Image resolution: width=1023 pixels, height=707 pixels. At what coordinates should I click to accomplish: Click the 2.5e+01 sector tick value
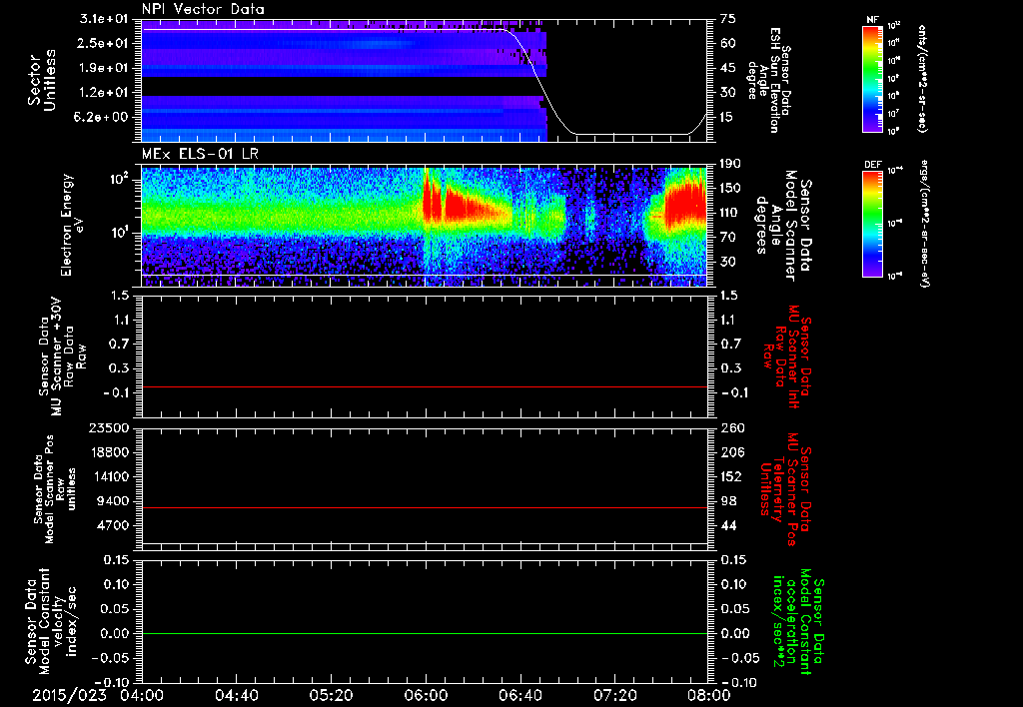point(104,43)
